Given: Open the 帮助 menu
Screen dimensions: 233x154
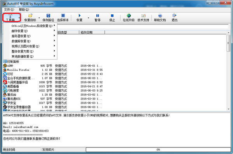Looking at the screenshot, I should [x=24, y=10].
